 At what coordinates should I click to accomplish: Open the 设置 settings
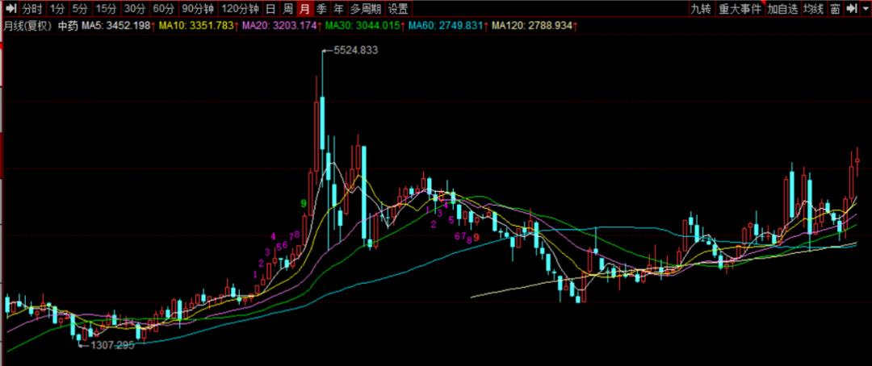[397, 9]
